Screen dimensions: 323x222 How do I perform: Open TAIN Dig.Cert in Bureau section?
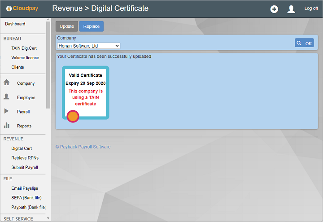pyautogui.click(x=24, y=48)
